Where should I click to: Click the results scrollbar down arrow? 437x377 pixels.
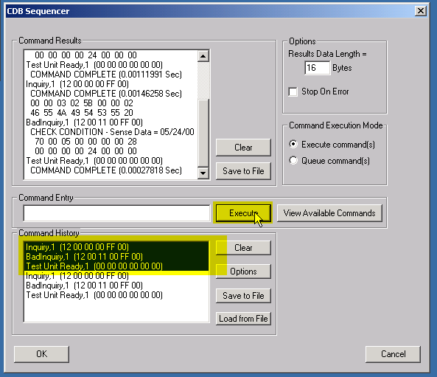coord(203,173)
